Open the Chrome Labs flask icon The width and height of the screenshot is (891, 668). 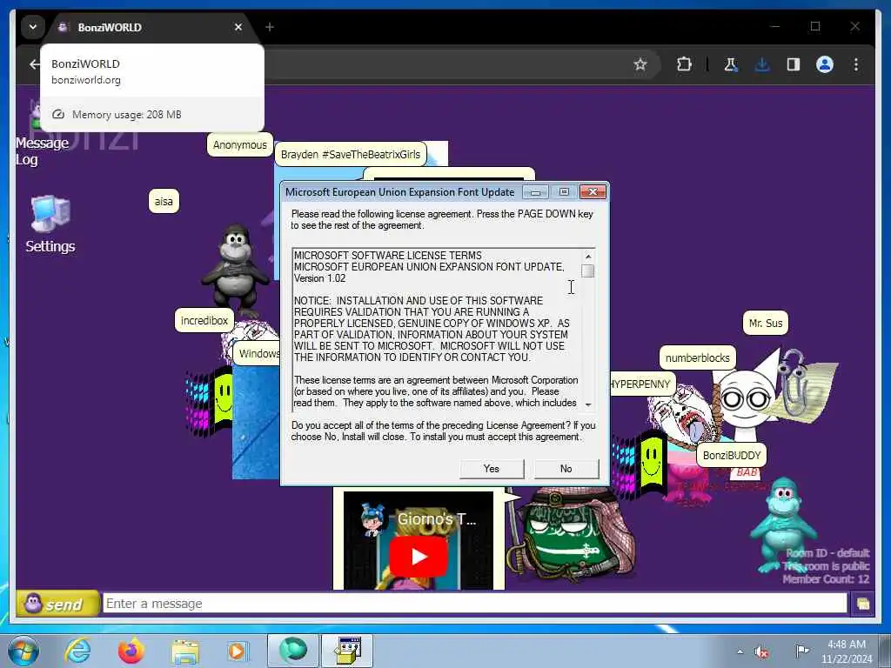[731, 64]
